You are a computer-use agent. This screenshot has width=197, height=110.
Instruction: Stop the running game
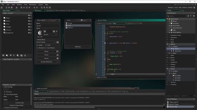27,8
